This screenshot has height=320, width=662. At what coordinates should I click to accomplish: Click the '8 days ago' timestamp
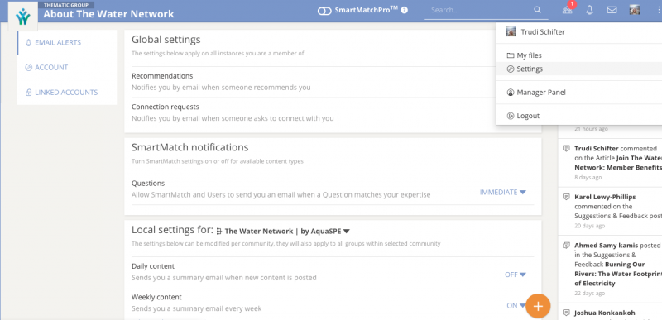point(588,178)
